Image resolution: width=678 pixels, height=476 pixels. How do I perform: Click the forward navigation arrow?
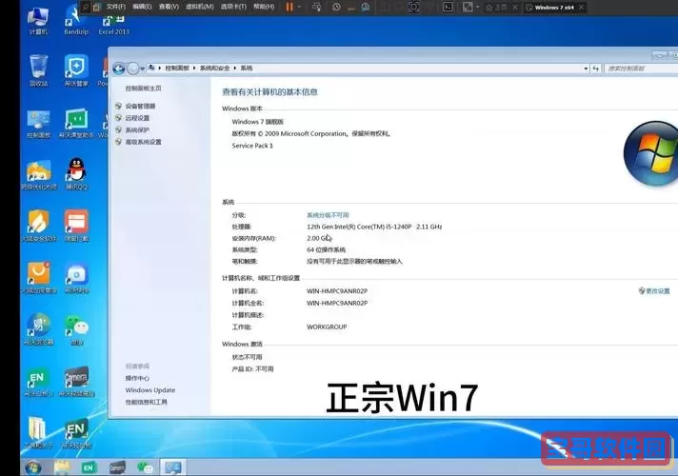click(133, 69)
